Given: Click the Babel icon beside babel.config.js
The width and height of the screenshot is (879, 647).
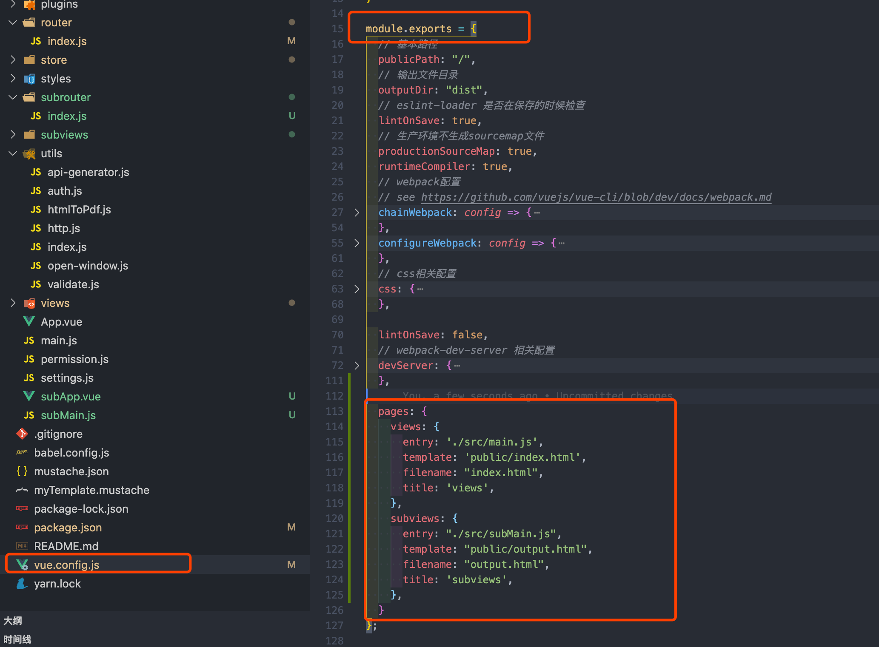Looking at the screenshot, I should [22, 452].
